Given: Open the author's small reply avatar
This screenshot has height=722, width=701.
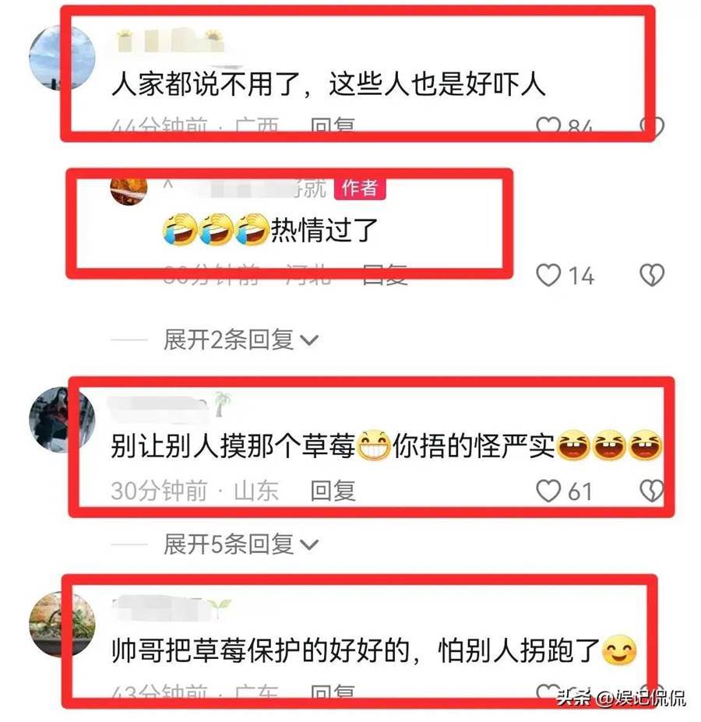Looking at the screenshot, I should pos(129,188).
